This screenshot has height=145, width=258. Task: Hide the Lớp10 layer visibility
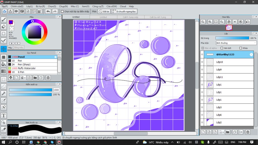[x=202, y=62]
